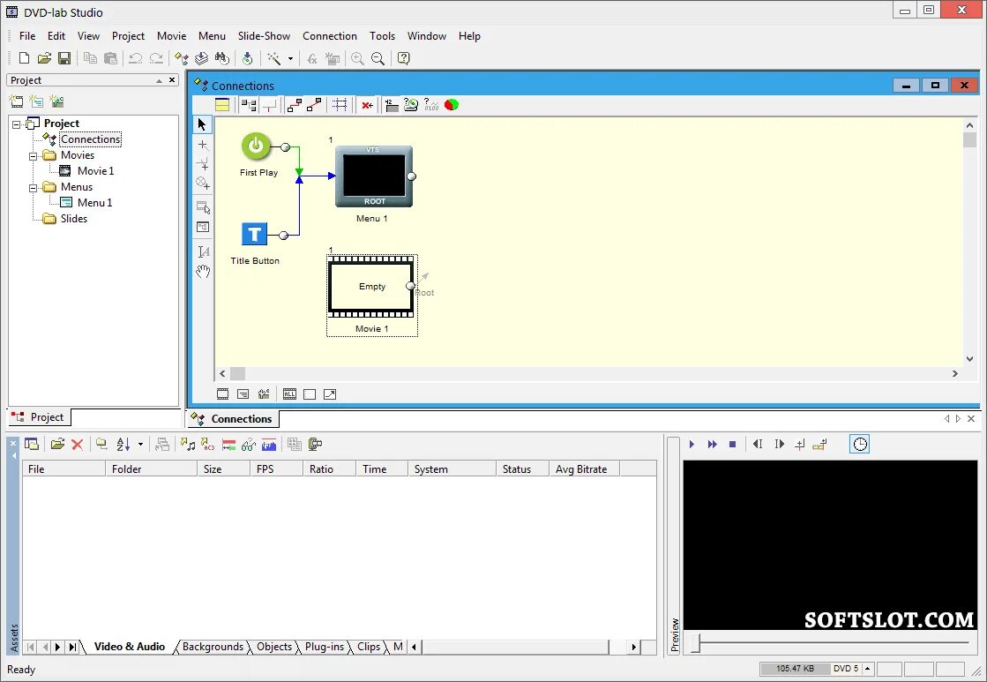Open Connections view from the main toolbar icon
The image size is (987, 682).
[182, 58]
